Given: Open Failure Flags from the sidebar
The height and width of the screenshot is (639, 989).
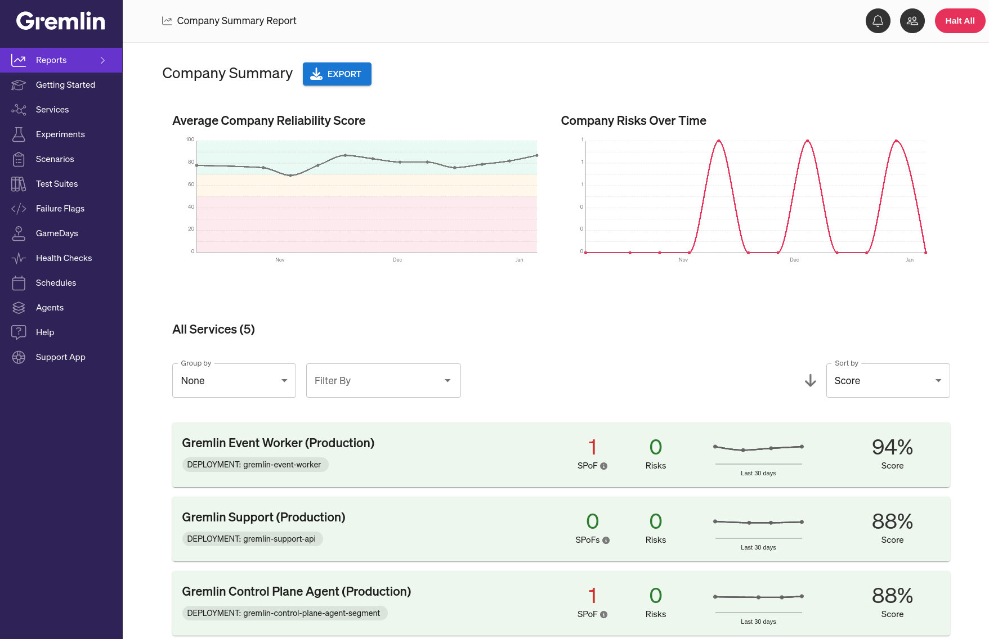Looking at the screenshot, I should (x=60, y=208).
